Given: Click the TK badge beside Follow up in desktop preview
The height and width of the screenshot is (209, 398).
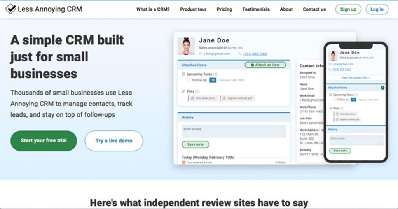Looking at the screenshot, I should pyautogui.click(x=213, y=80).
